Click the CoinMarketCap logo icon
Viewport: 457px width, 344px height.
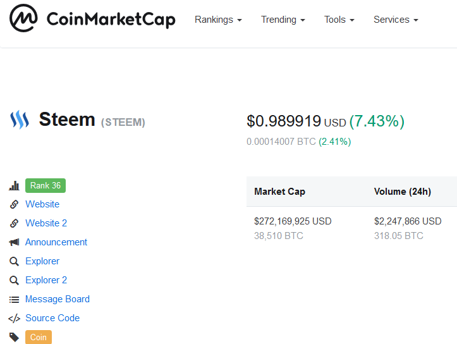23,20
